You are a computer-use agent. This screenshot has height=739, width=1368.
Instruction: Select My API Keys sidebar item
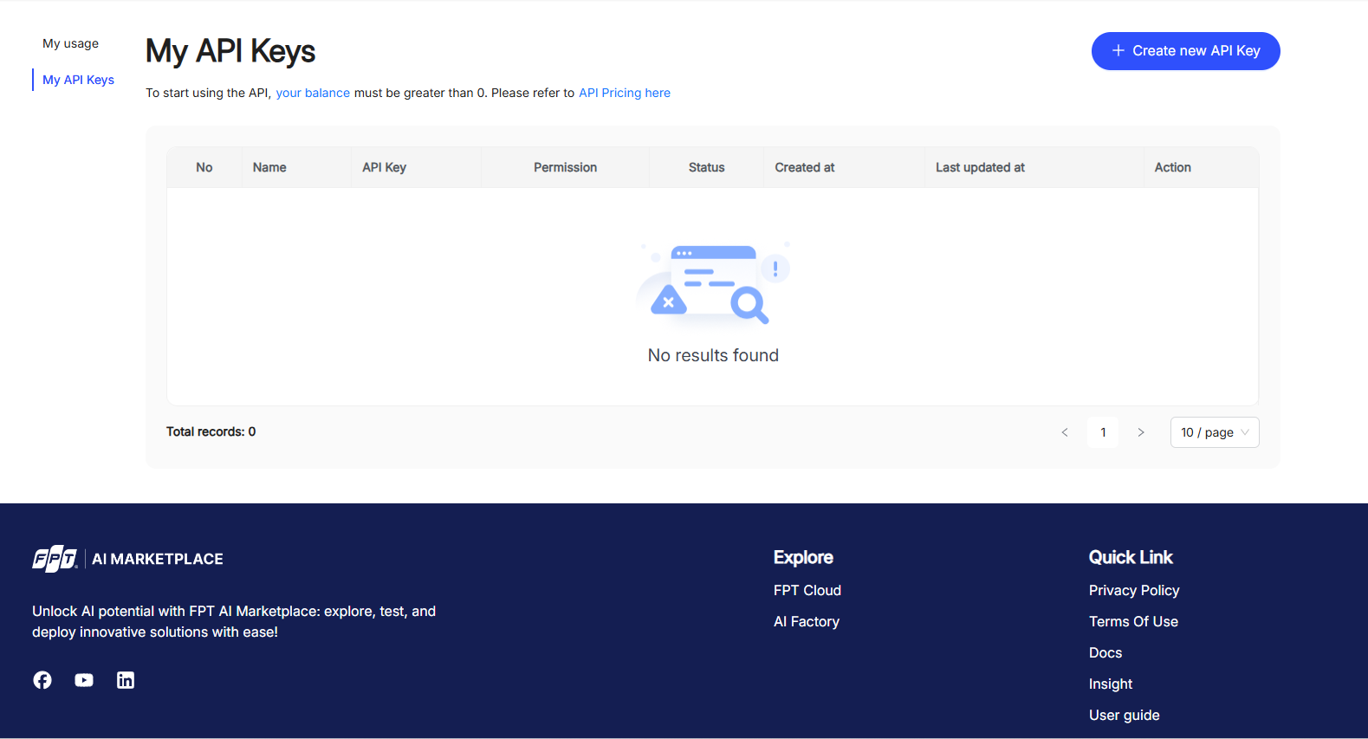(x=78, y=80)
